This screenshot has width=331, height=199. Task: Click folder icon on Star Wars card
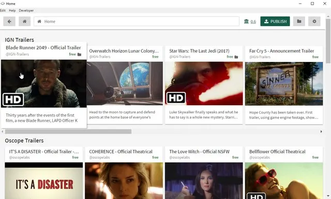tap(236, 57)
